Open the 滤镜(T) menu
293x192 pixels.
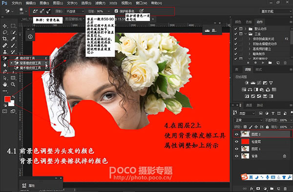(x=100, y=3)
